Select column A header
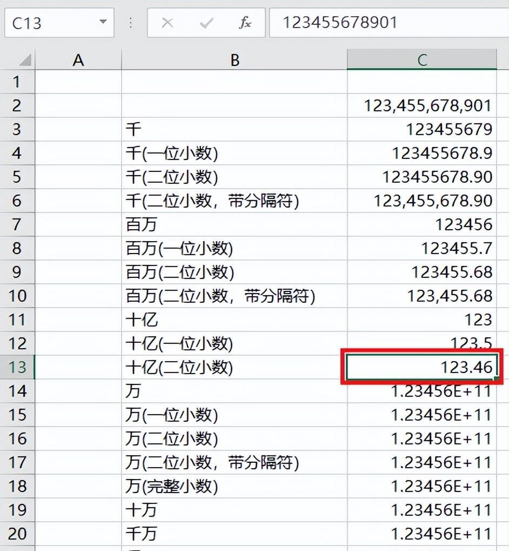This screenshot has height=551, width=509. tap(78, 59)
